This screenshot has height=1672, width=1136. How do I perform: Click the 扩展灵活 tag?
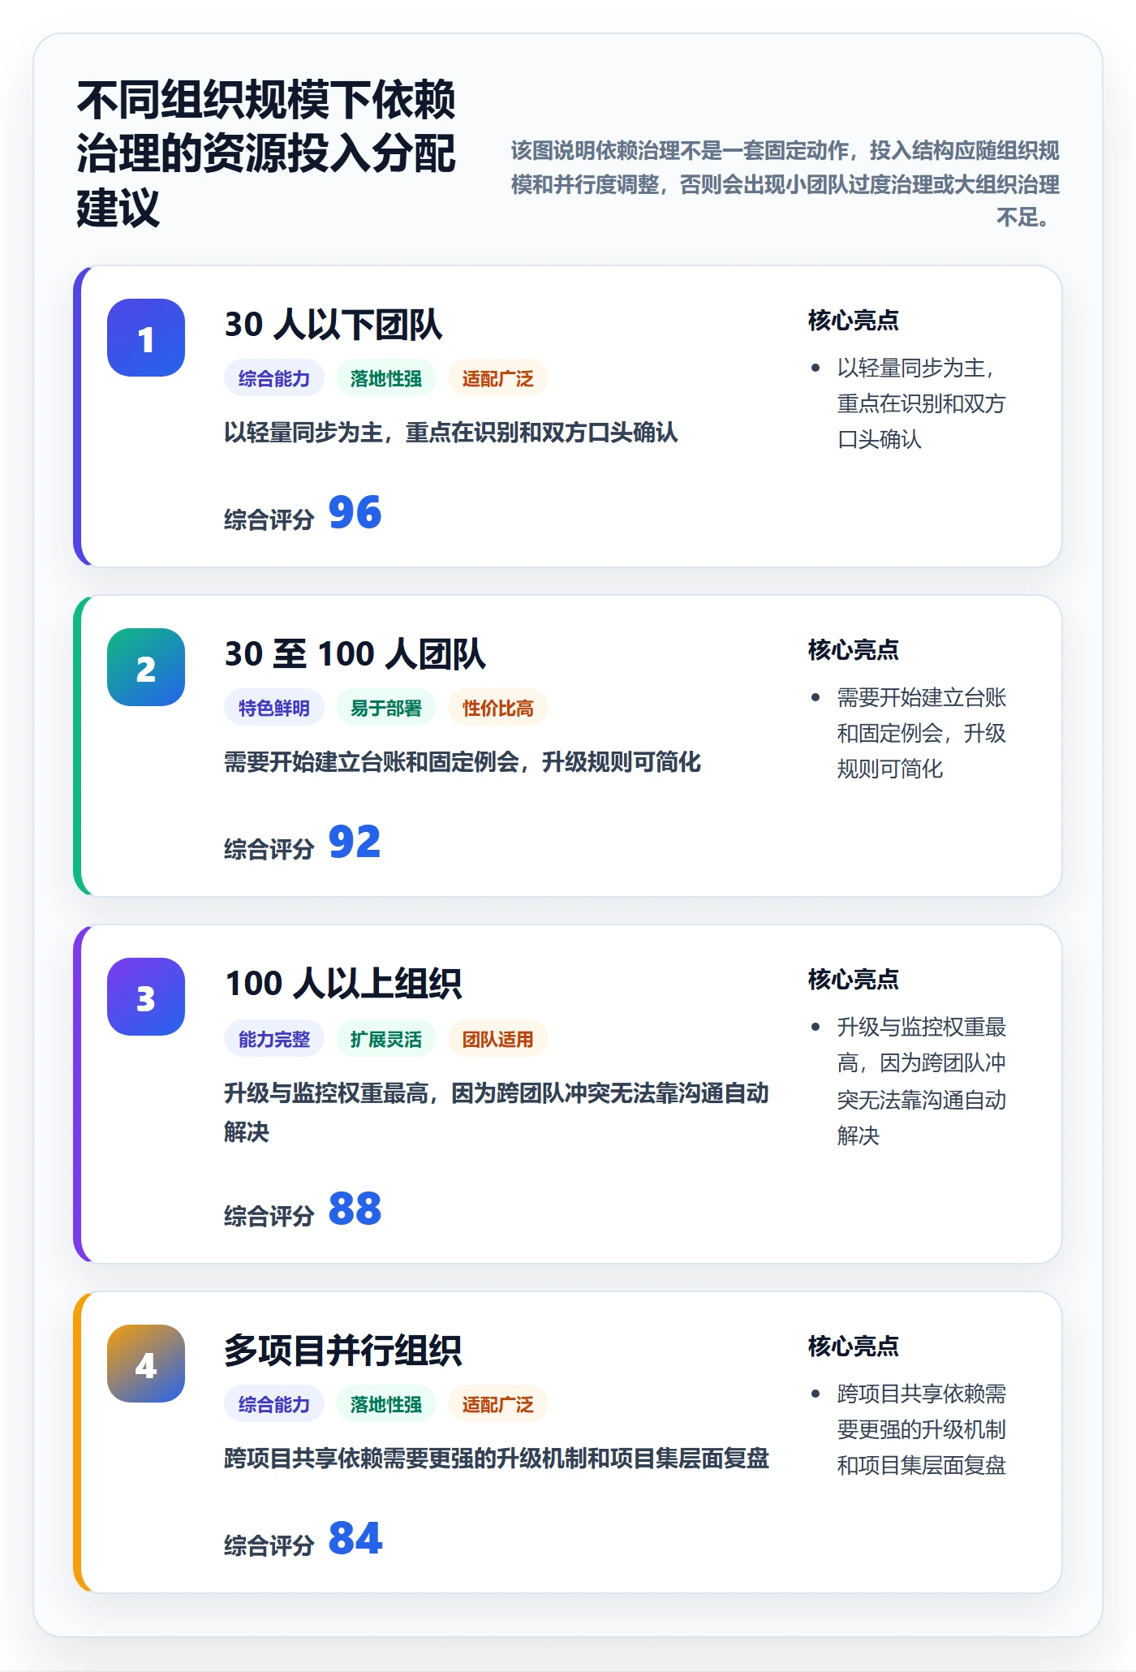pyautogui.click(x=386, y=1039)
